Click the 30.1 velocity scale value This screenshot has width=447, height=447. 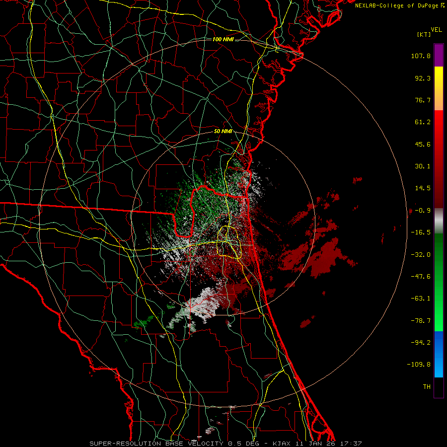pyautogui.click(x=423, y=166)
